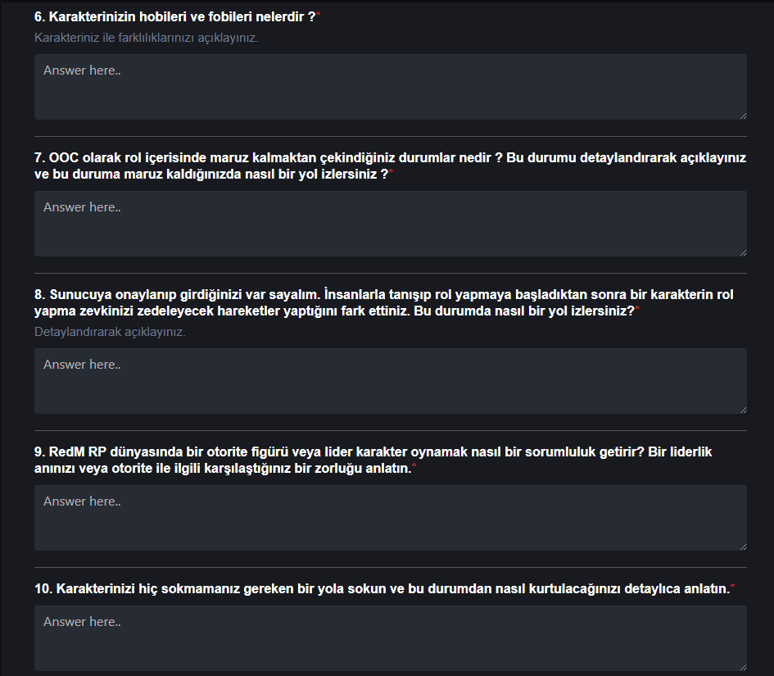This screenshot has height=676, width=774.
Task: Click the hint text 'Detaylandırarak açıklayınız.'
Action: tap(110, 332)
